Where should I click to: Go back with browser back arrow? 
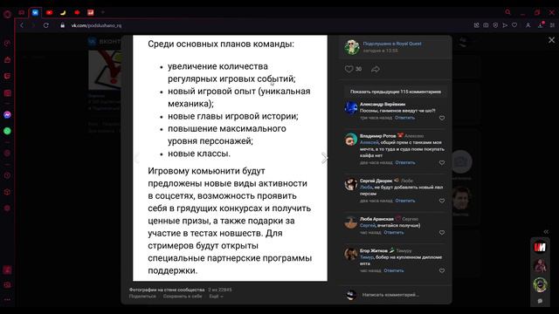coord(22,25)
